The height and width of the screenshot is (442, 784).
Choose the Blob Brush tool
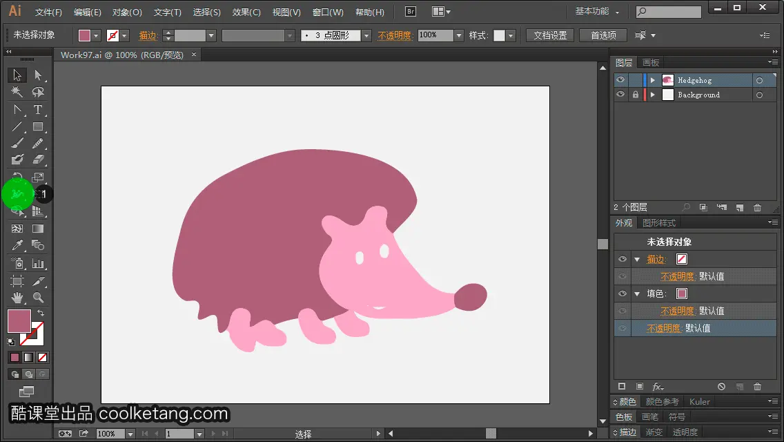pyautogui.click(x=17, y=160)
